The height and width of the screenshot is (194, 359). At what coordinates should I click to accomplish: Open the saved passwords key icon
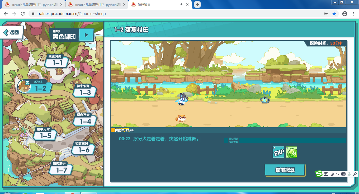click(x=326, y=14)
